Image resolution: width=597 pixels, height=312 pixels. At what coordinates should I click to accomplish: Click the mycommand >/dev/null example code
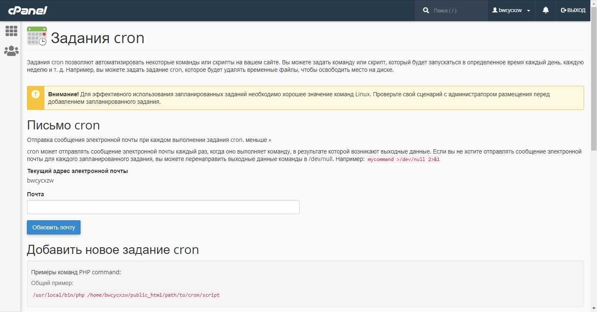403,159
